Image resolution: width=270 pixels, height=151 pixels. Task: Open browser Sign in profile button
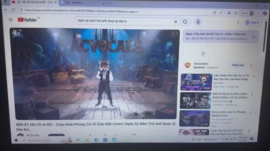click(x=247, y=13)
